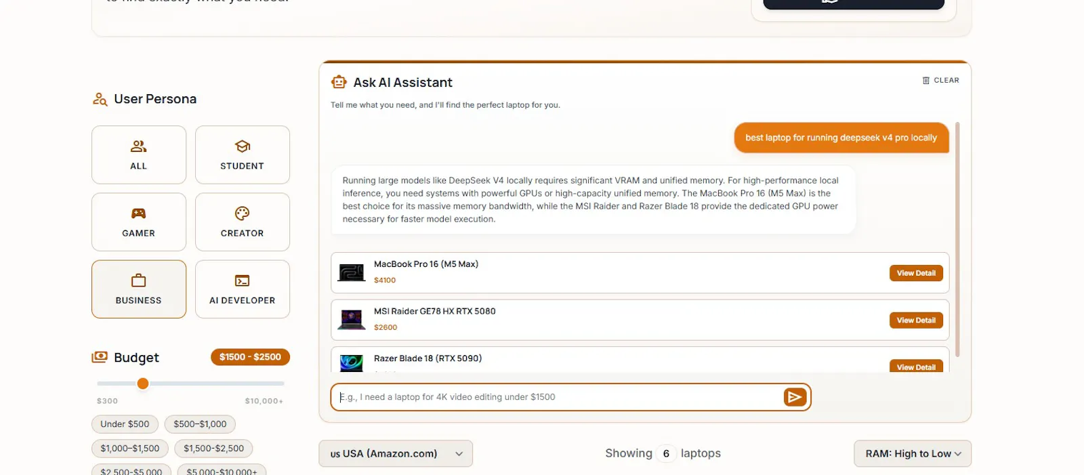Click the MacBook Pro 16 (M5 Max) title
Screen dimensions: 1084x475
[x=426, y=264]
